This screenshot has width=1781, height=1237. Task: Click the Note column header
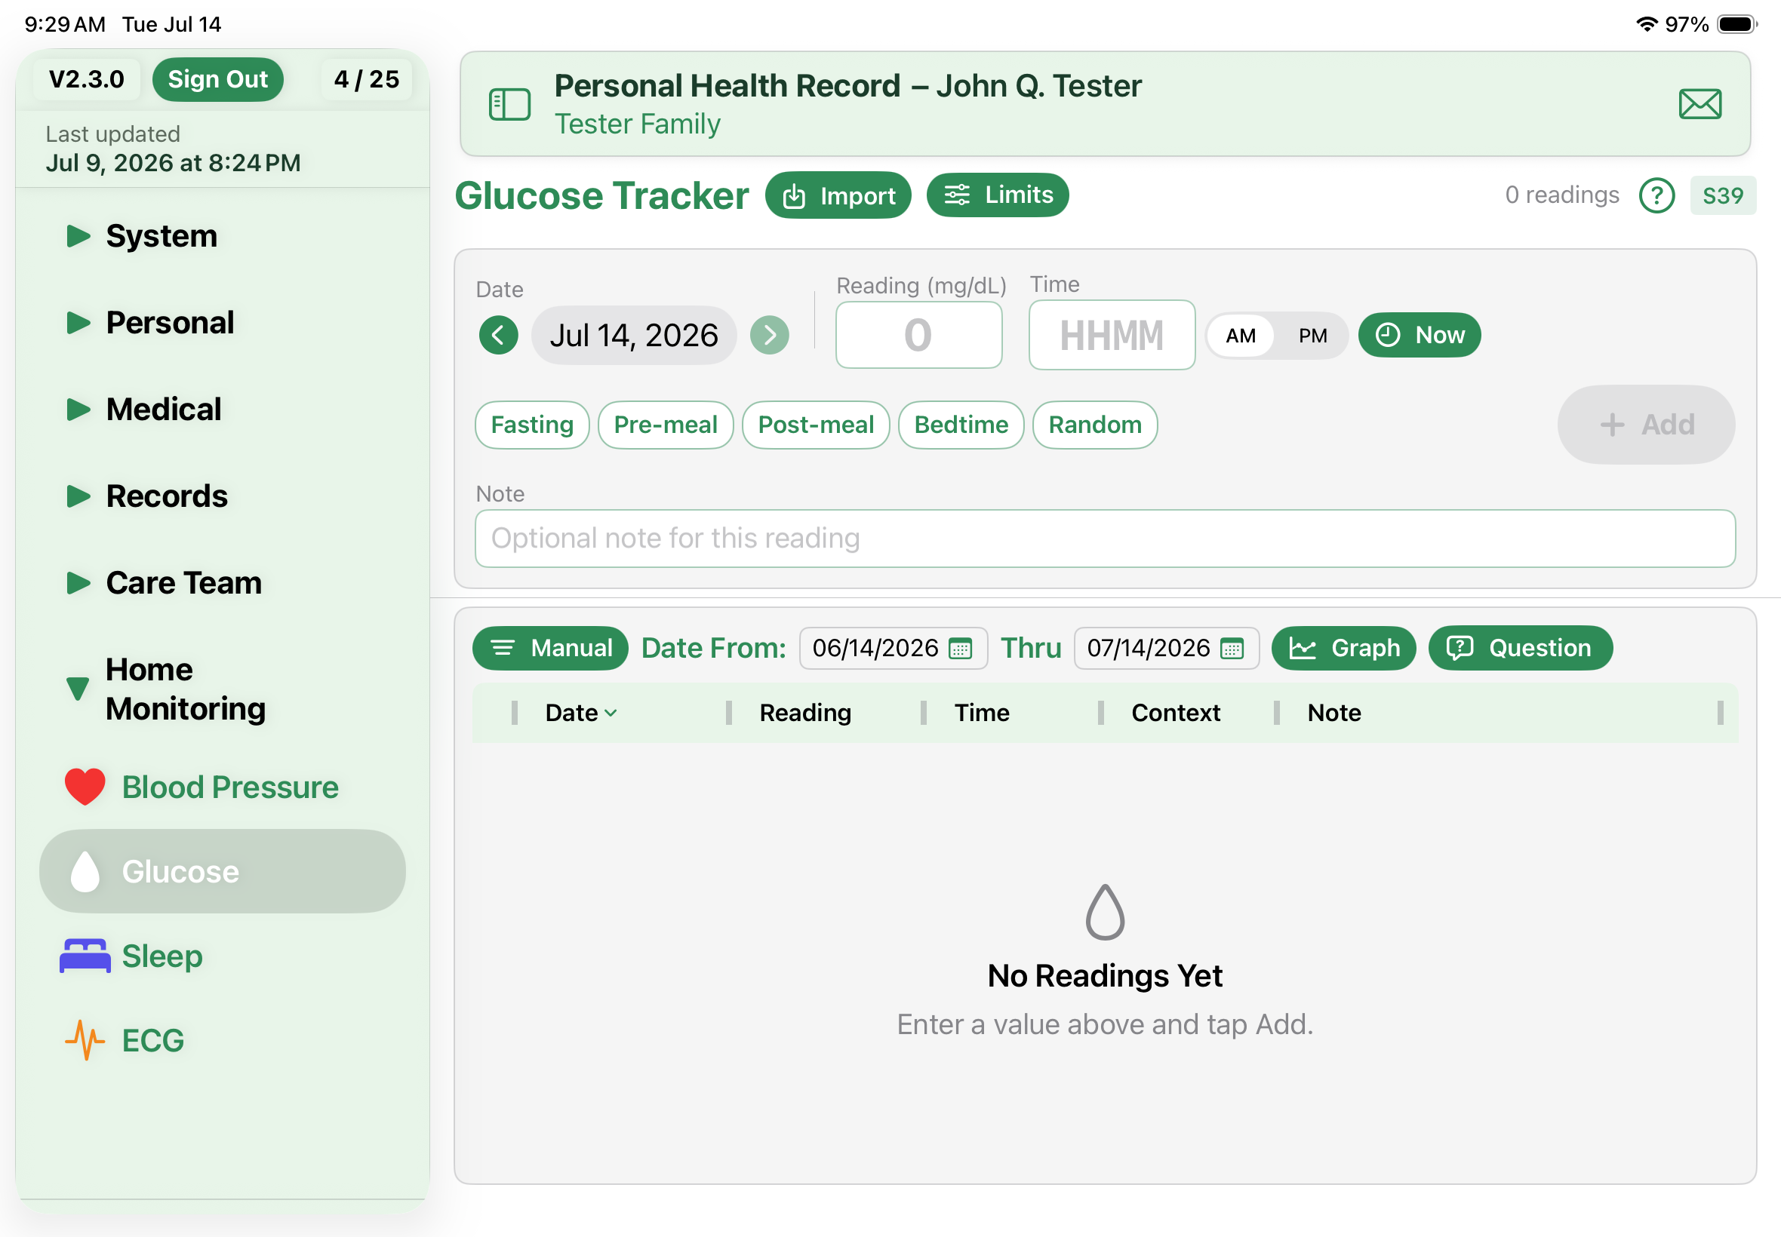(x=1333, y=712)
